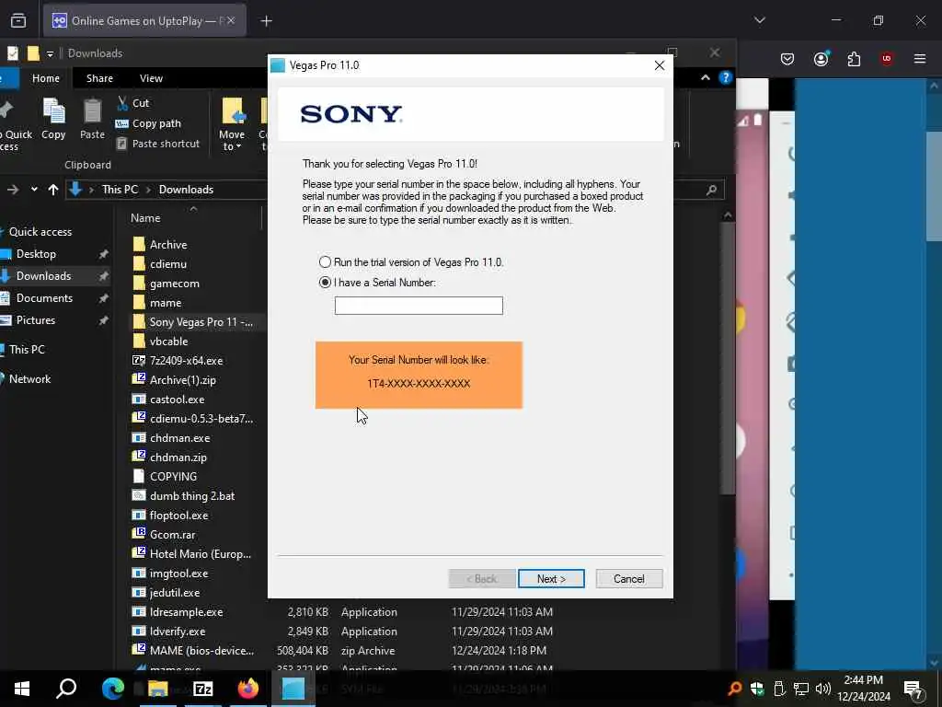Image resolution: width=942 pixels, height=707 pixels.
Task: Click the serial number input field
Action: click(x=419, y=306)
